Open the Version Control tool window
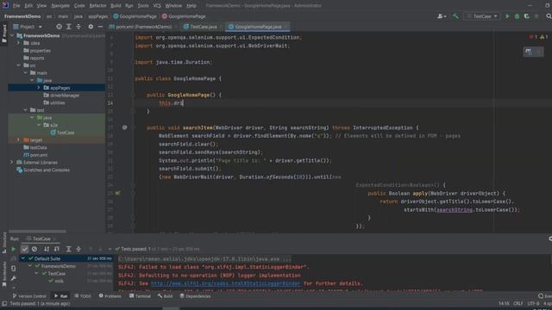 tap(29, 296)
